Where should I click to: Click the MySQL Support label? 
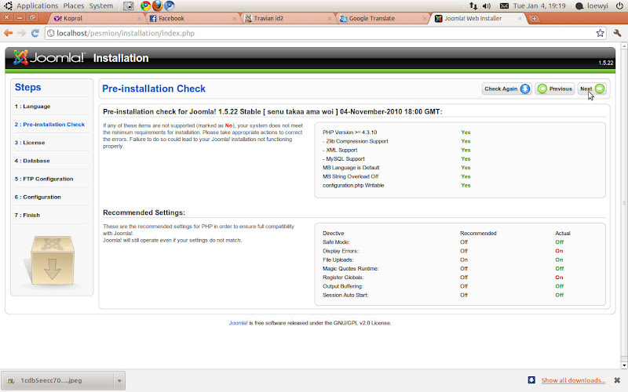(345, 159)
